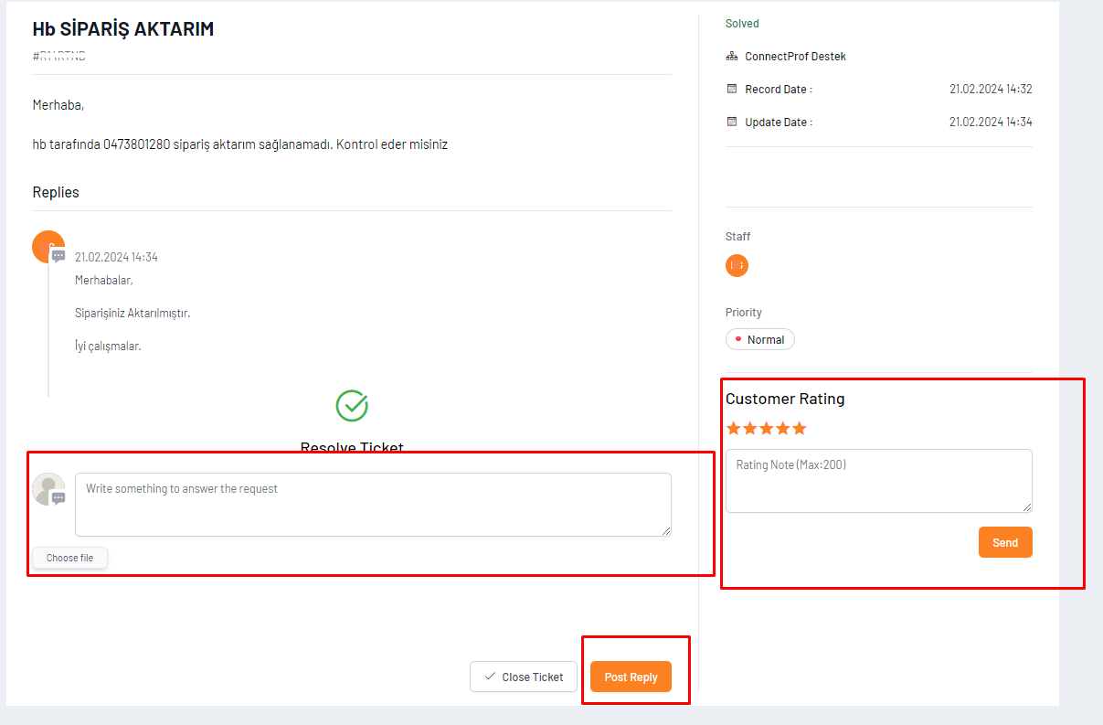
Task: Click the Solved status label
Action: tap(742, 24)
